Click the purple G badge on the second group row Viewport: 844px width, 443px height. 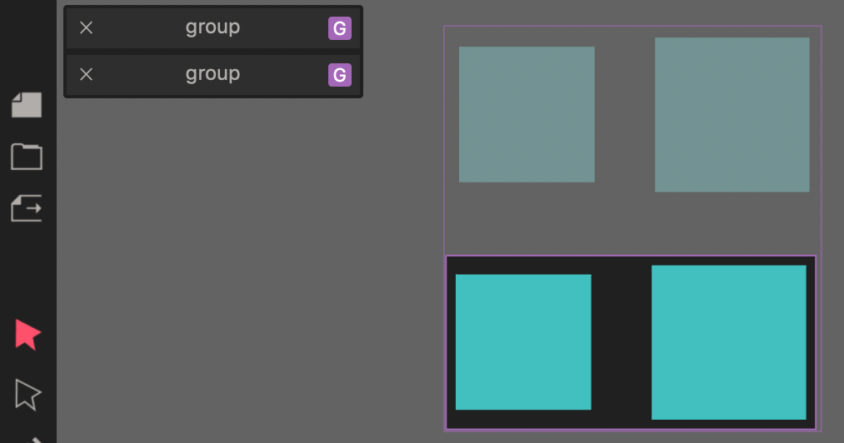(x=339, y=76)
